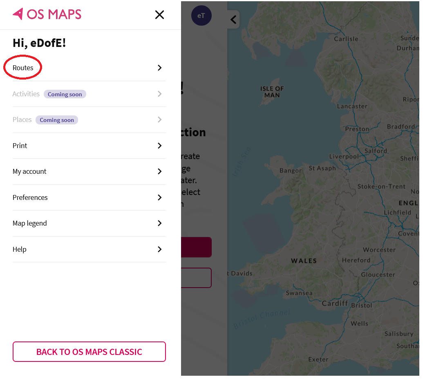Open the Help section
Viewport: 423px width, 379px height.
click(19, 249)
